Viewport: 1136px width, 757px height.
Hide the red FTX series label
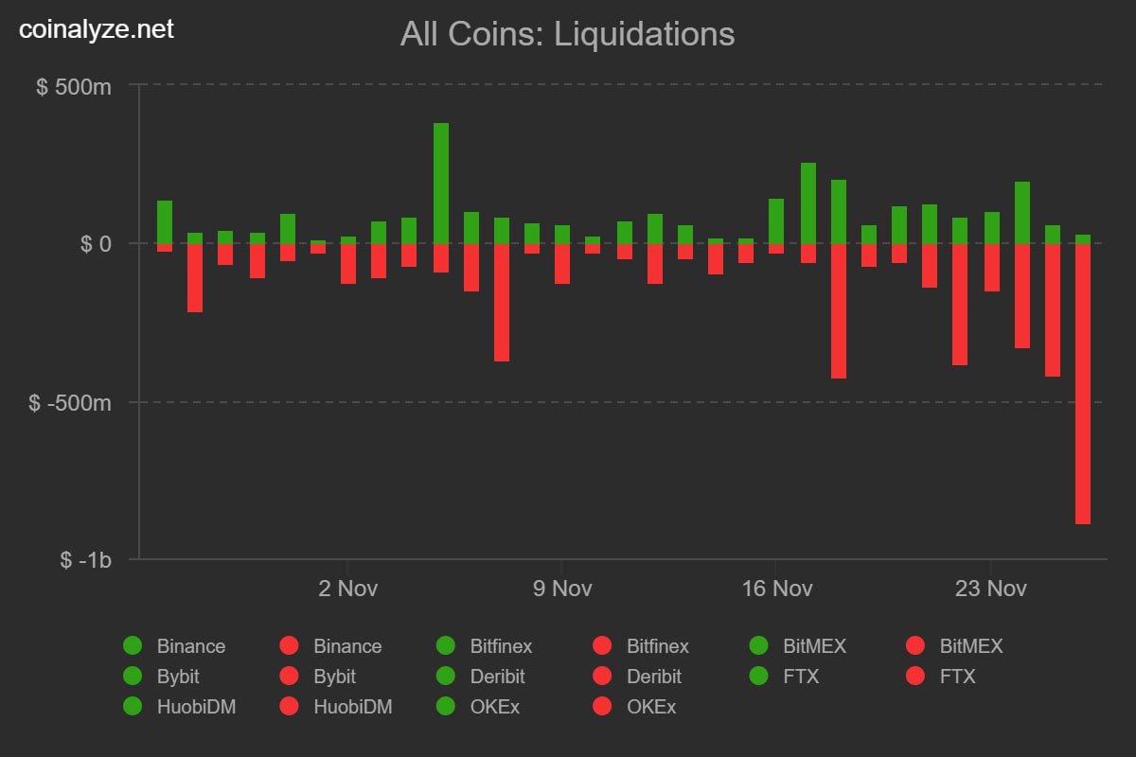click(957, 677)
